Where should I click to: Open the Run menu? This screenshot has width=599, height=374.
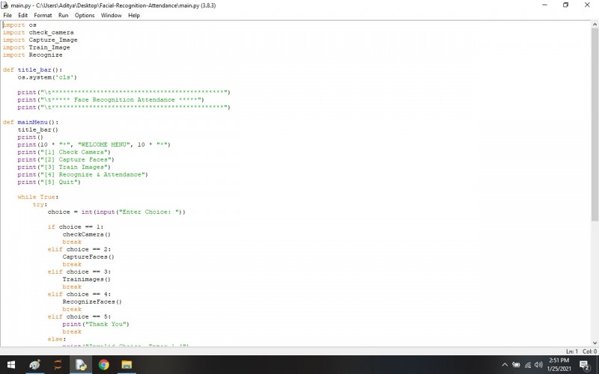point(63,15)
